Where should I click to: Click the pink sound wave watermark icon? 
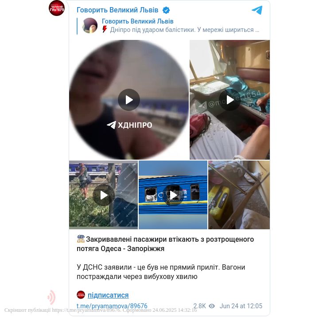point(51,297)
